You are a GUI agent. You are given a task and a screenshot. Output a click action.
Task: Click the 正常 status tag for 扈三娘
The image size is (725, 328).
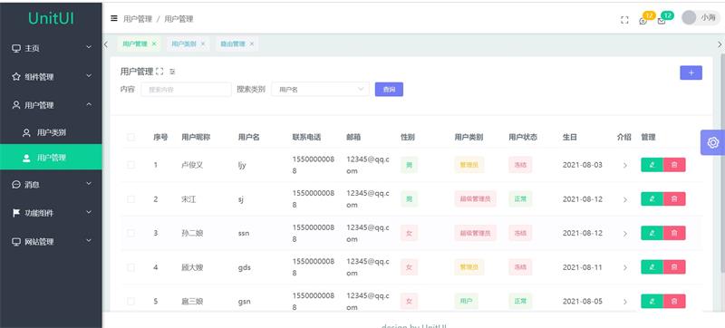coord(520,301)
